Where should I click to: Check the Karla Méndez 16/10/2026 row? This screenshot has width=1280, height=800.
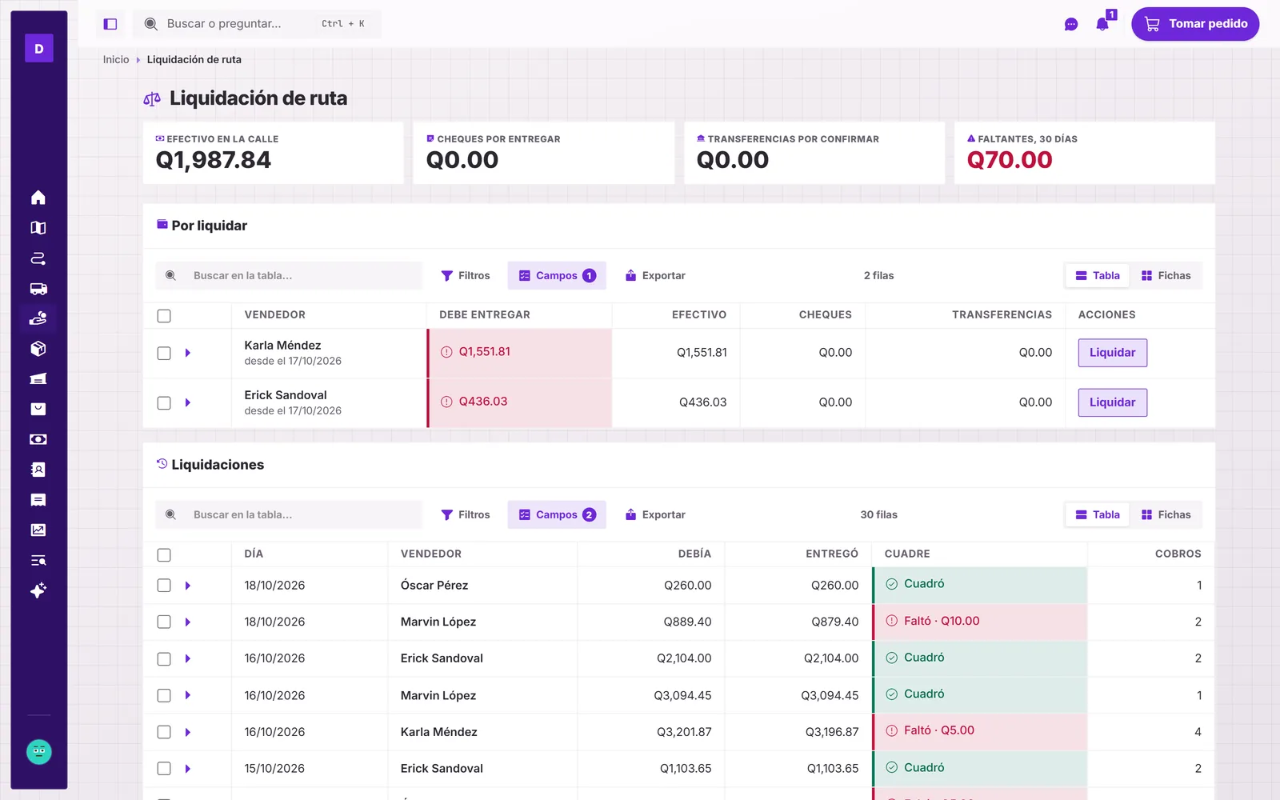coord(164,732)
